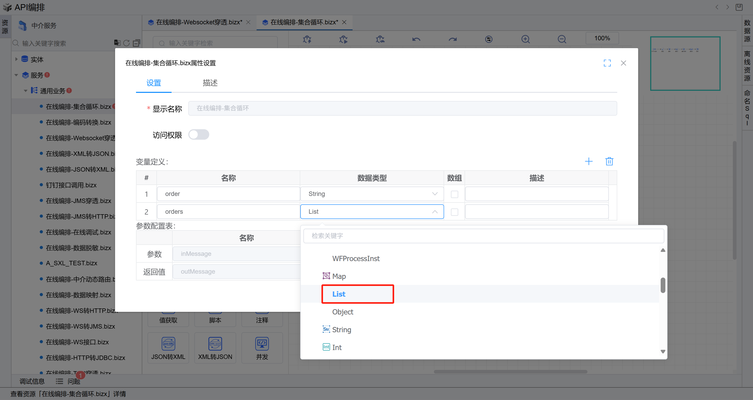Open the String data type dropdown

(x=372, y=194)
